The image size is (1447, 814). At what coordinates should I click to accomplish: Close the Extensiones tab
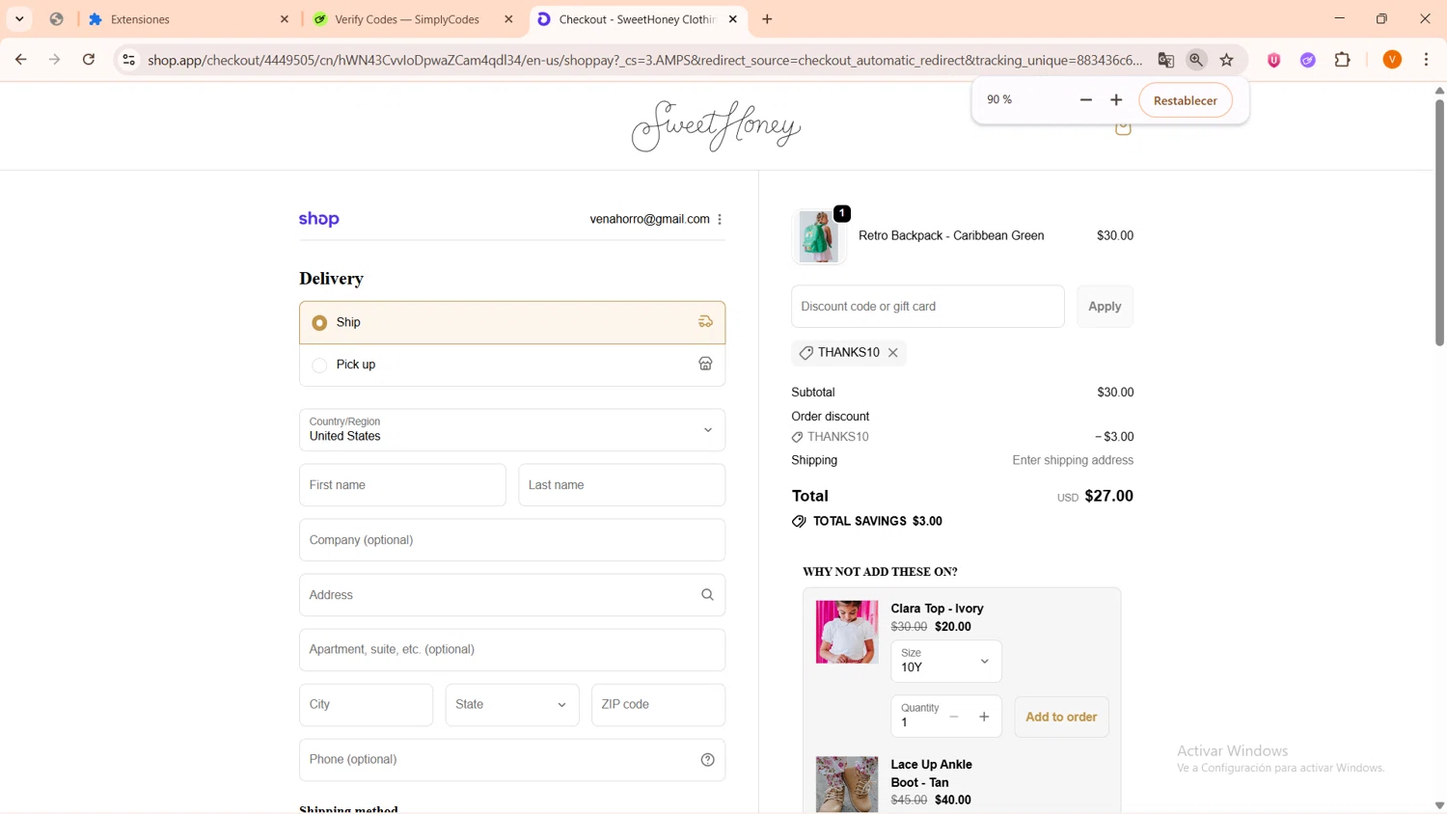coord(285,19)
